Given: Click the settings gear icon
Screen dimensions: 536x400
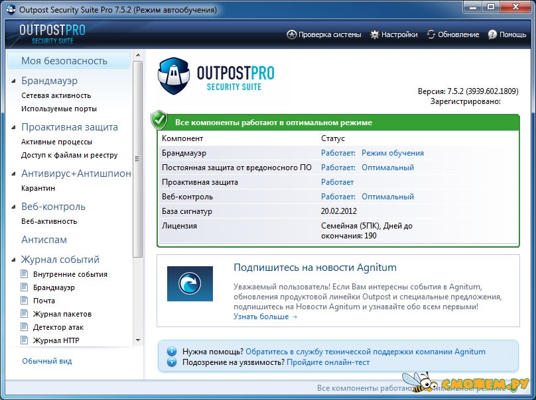Looking at the screenshot, I should [375, 34].
